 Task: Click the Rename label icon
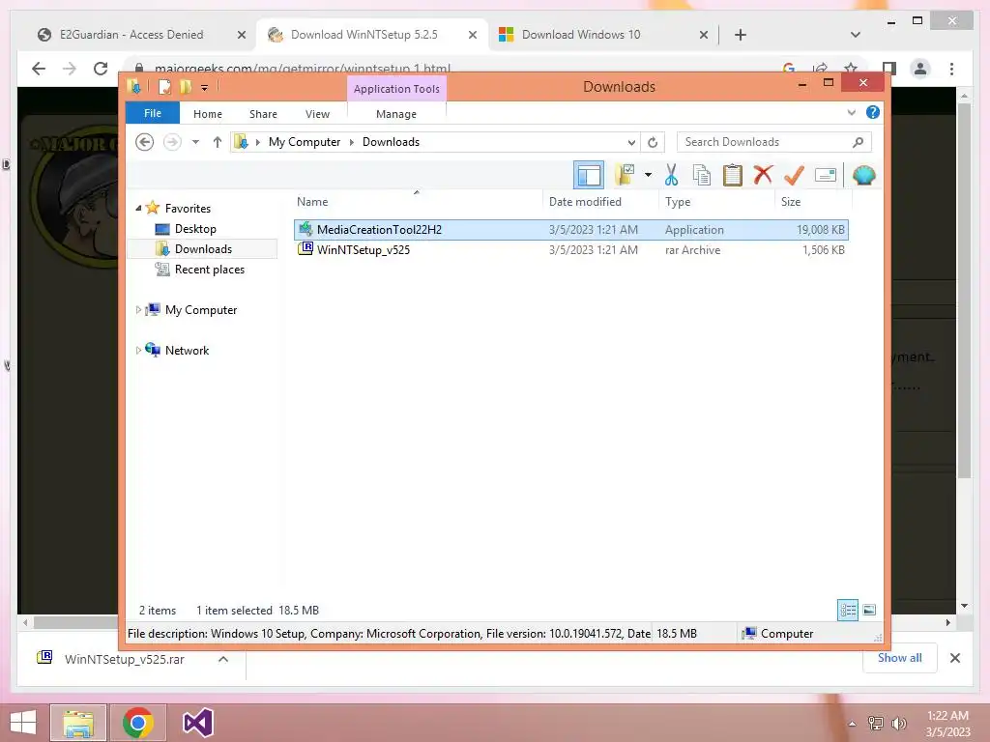point(826,175)
